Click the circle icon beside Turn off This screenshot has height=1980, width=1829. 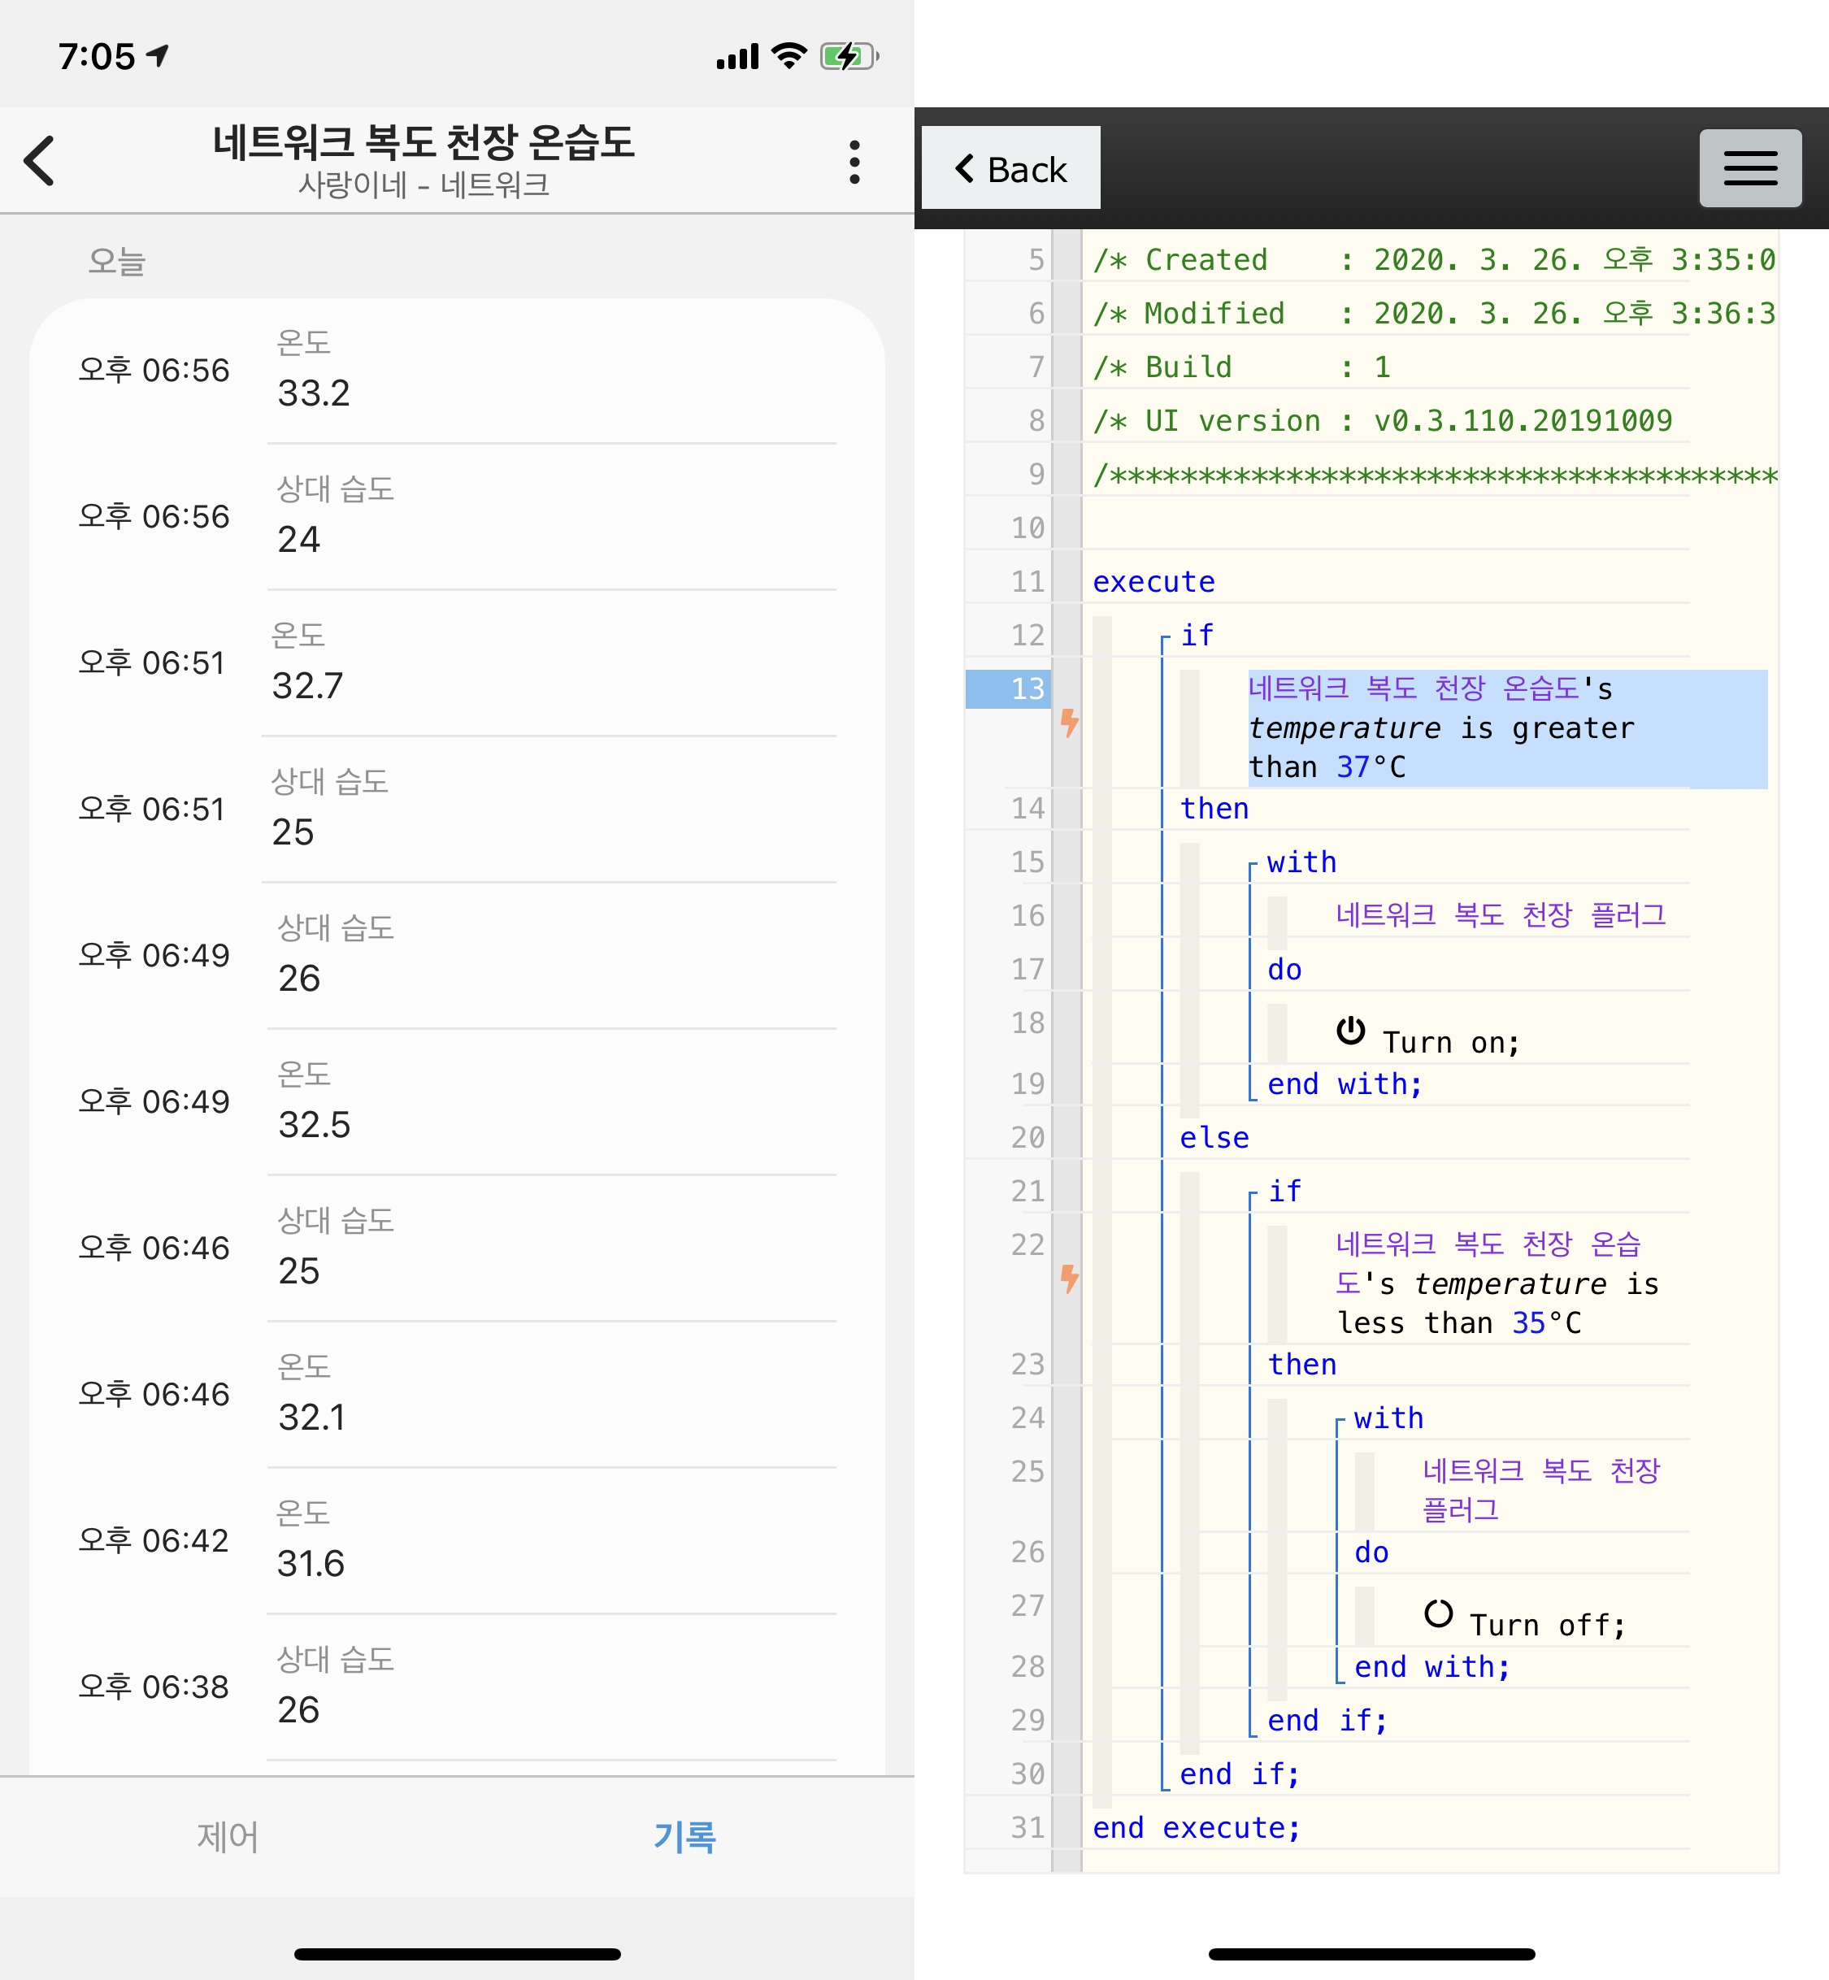pos(1437,1614)
